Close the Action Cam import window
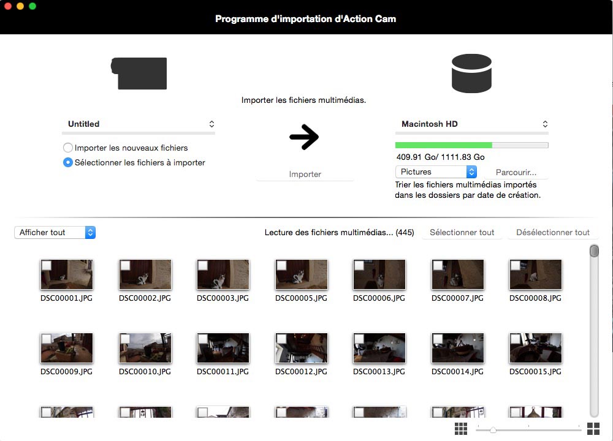The height and width of the screenshot is (441, 613). tap(7, 6)
